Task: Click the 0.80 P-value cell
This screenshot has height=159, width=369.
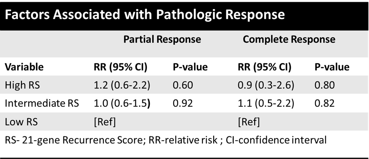Action: 325,85
